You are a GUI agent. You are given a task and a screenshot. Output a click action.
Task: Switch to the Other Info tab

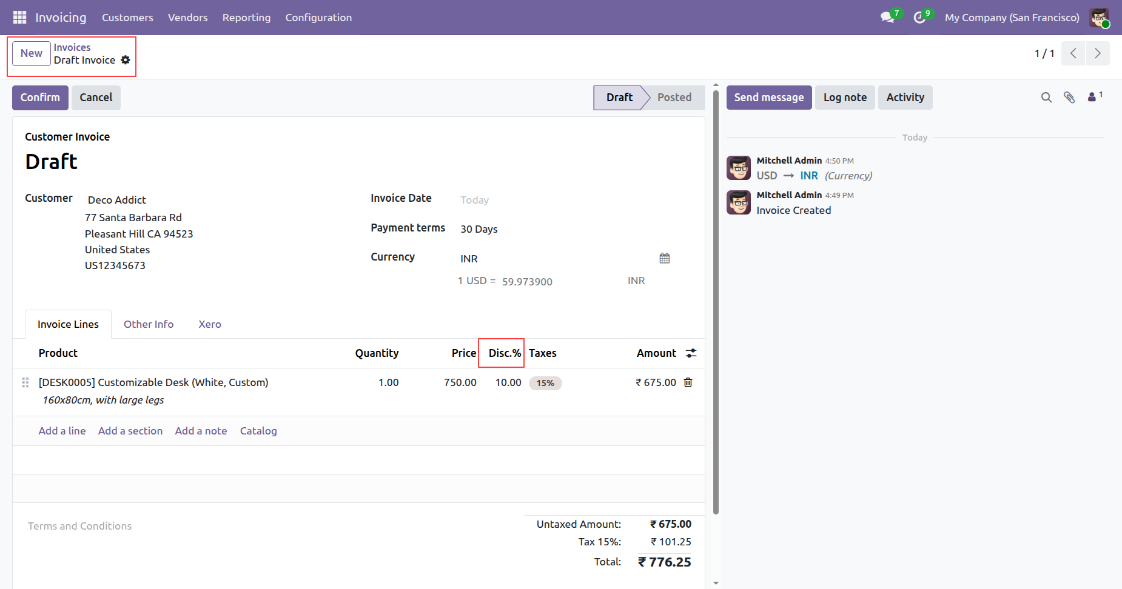coord(149,324)
